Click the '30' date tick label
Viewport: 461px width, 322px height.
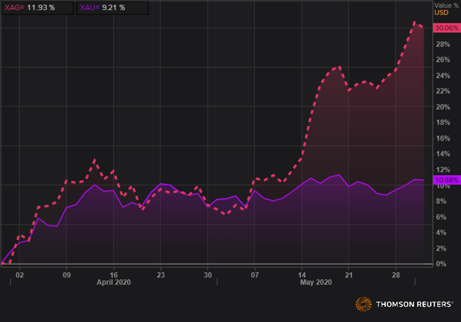coord(208,275)
